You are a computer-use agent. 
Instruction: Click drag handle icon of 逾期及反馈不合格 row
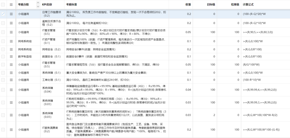click(x=11, y=23)
